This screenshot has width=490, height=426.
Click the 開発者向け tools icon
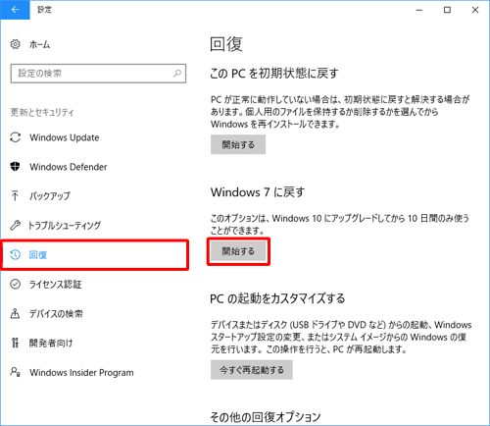click(x=15, y=343)
